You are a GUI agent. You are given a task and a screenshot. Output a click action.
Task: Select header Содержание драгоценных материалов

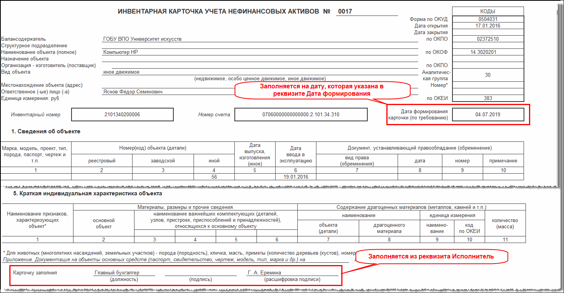(x=412, y=207)
